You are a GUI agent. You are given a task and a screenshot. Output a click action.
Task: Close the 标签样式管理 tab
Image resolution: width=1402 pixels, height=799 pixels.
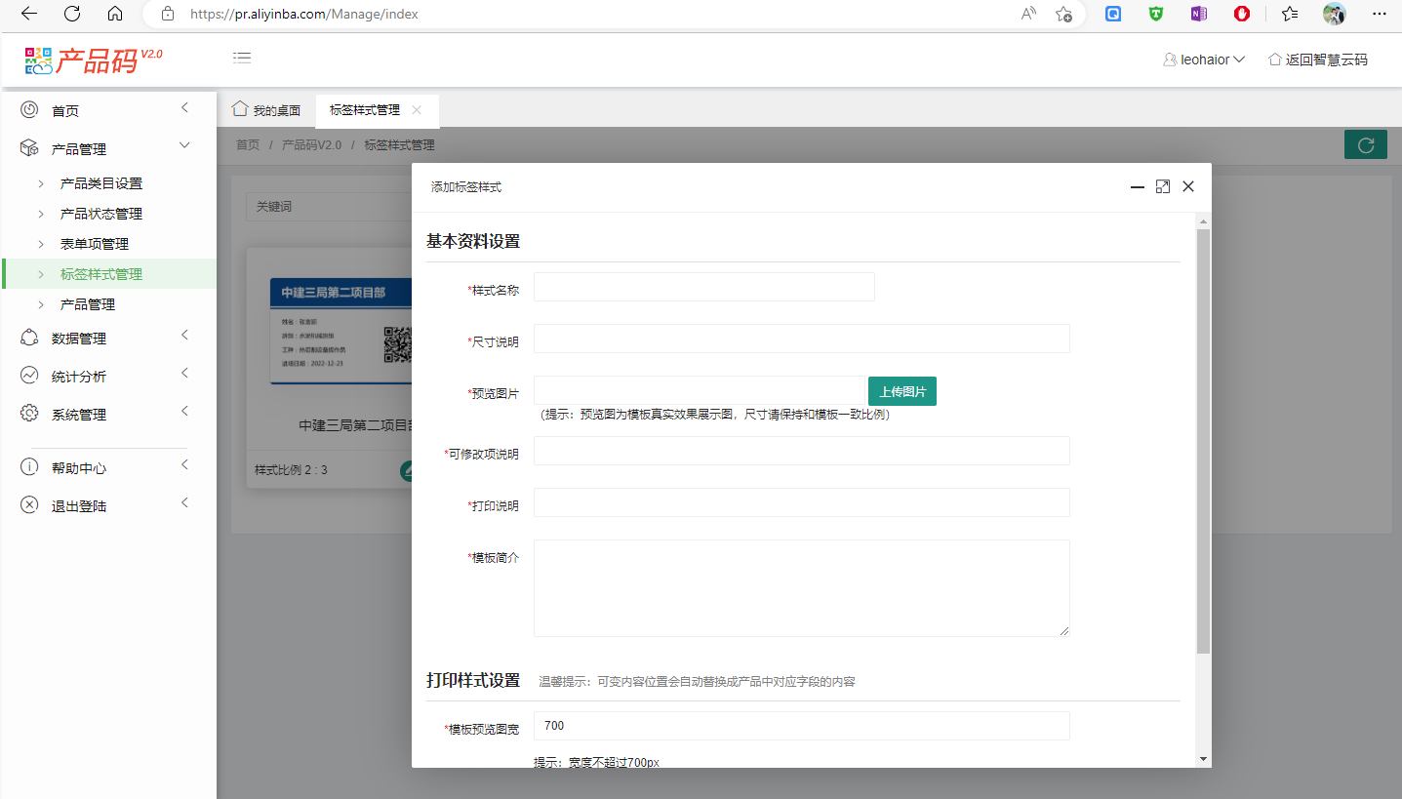[x=417, y=110]
